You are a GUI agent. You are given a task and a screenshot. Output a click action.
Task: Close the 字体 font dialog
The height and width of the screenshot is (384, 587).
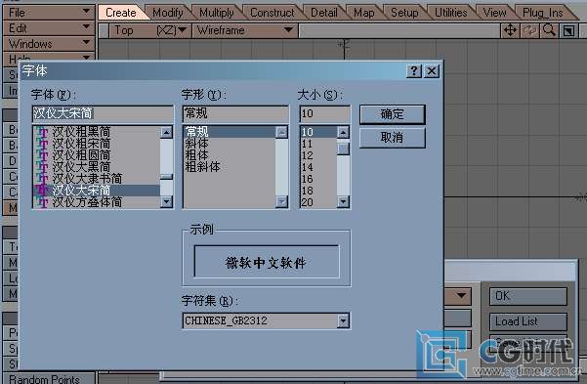tap(432, 70)
